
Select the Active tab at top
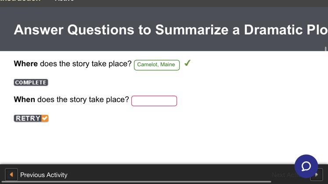click(64, 1)
